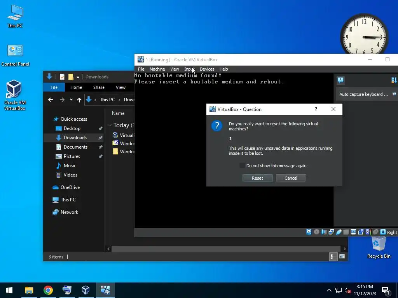
Task: Expand the Customize Quick Access Toolbar dropdown
Action: click(x=78, y=77)
